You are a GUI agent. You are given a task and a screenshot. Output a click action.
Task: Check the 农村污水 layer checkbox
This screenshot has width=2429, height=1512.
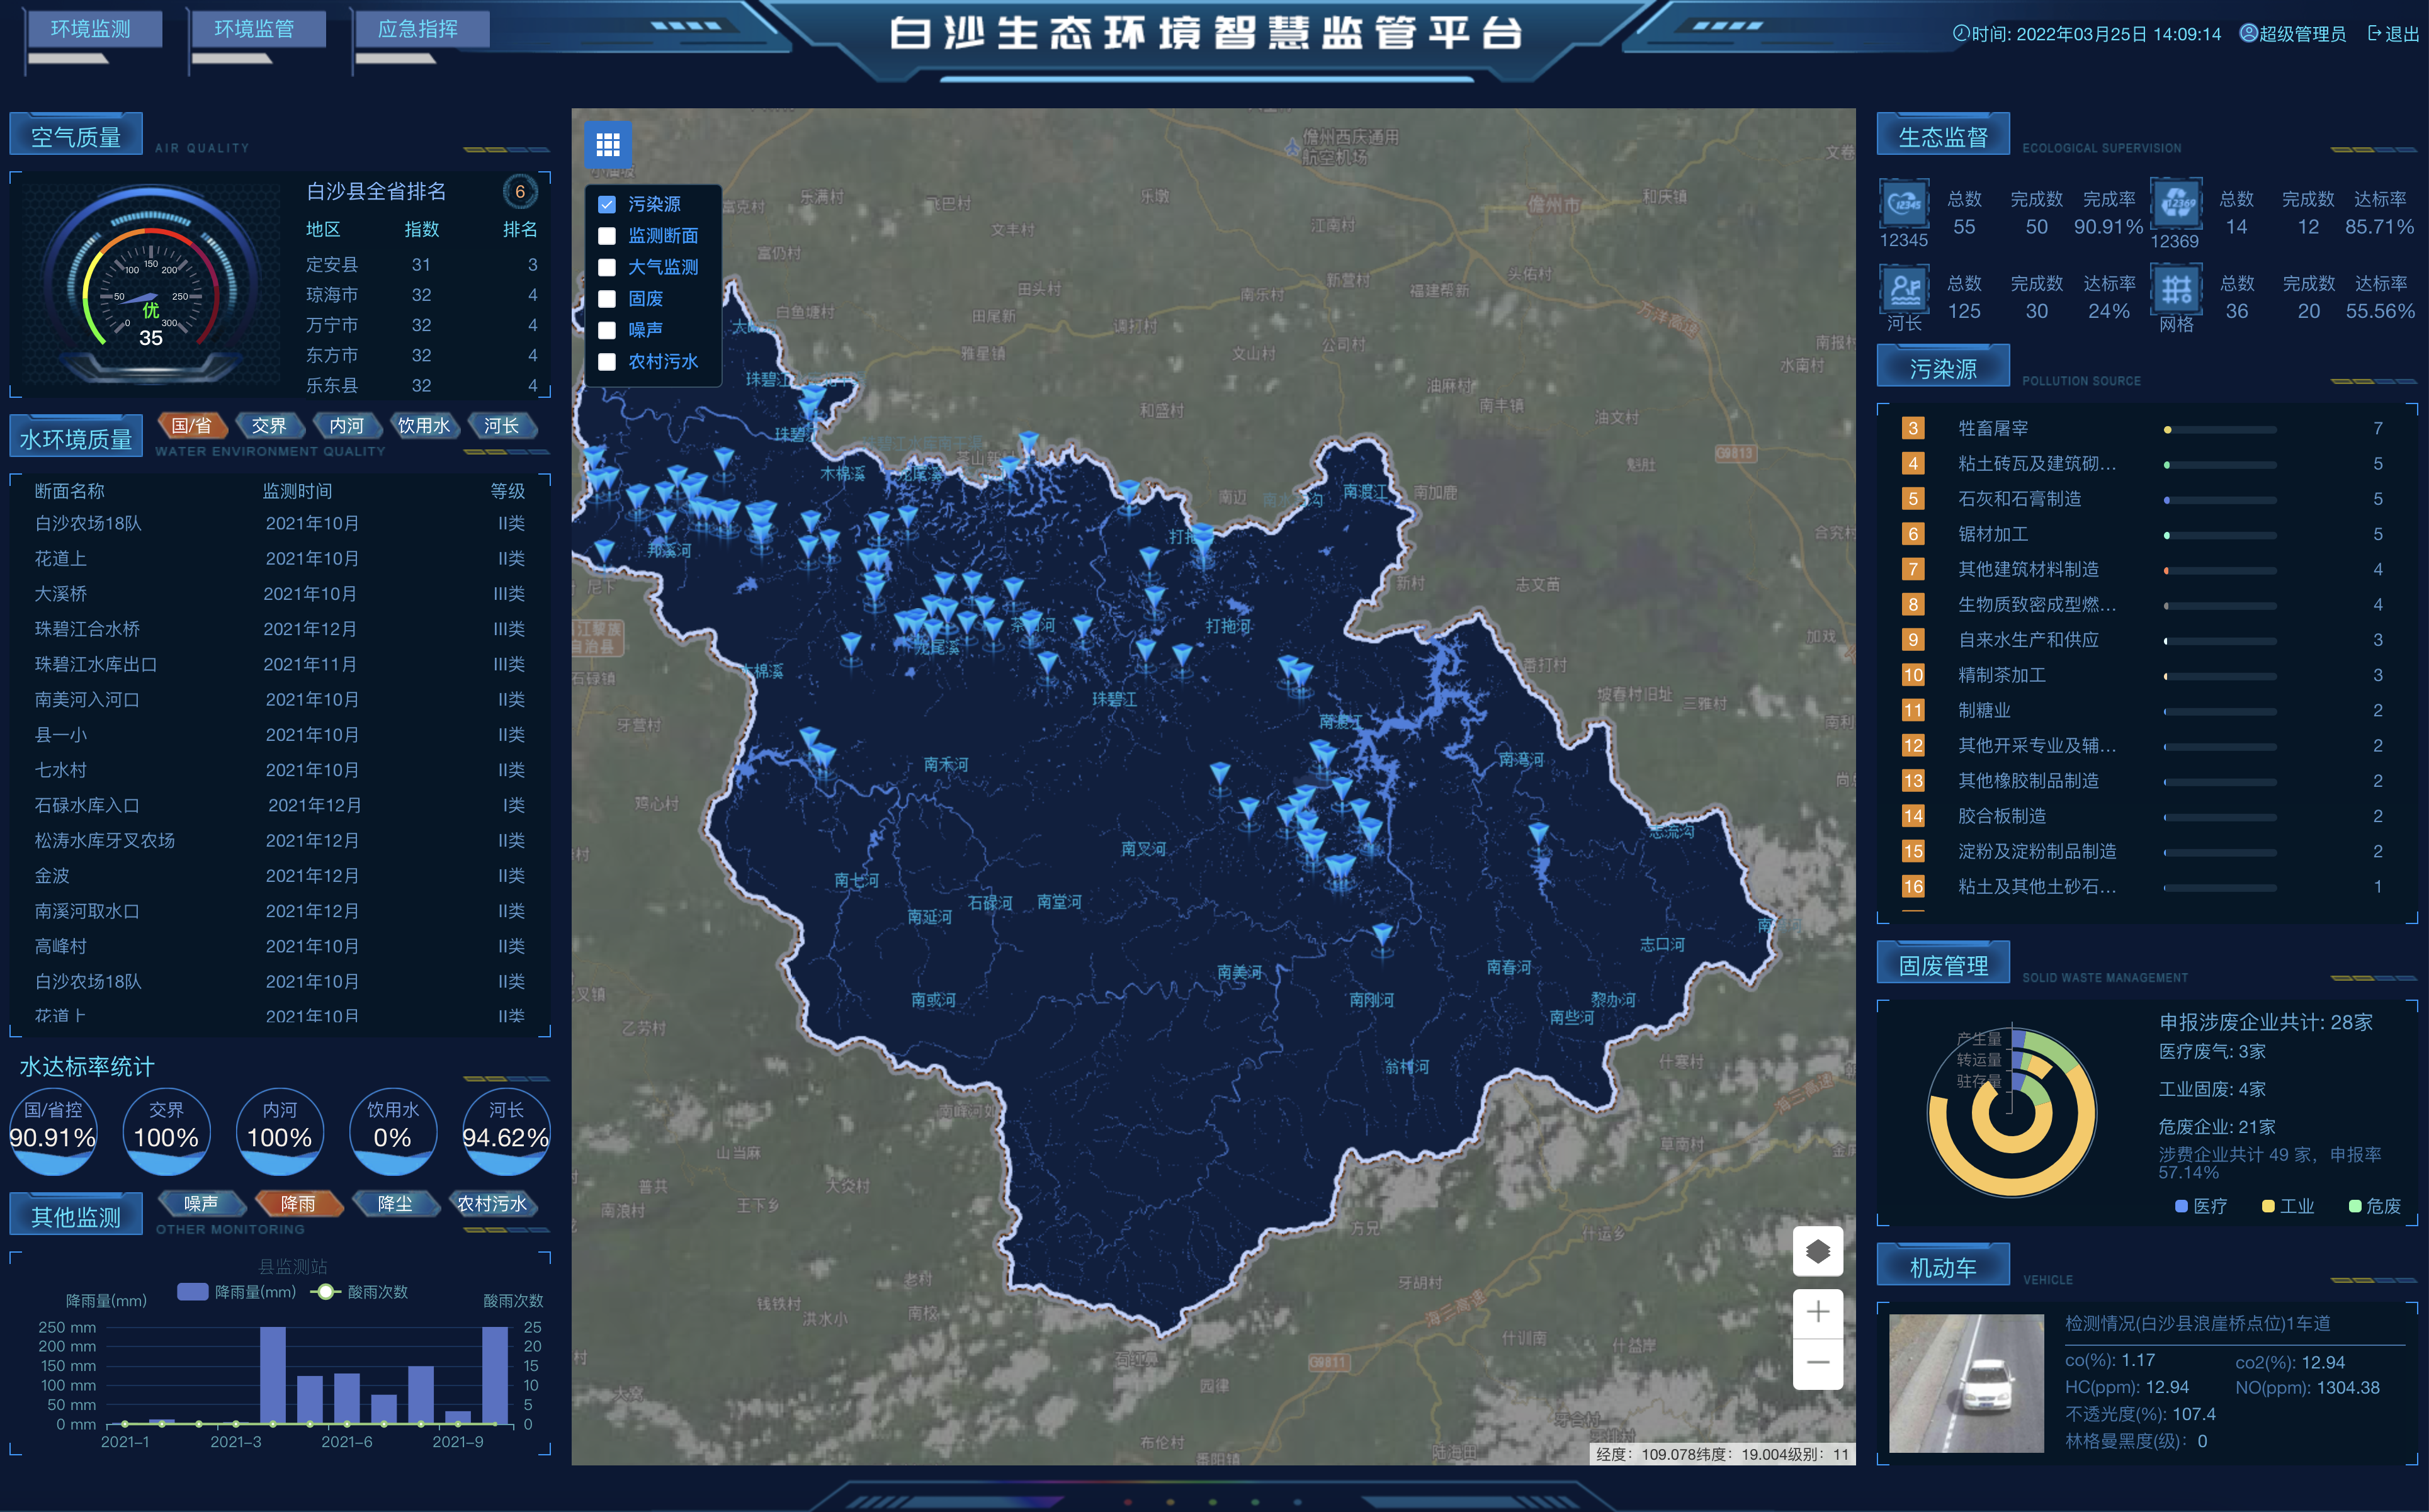click(606, 362)
